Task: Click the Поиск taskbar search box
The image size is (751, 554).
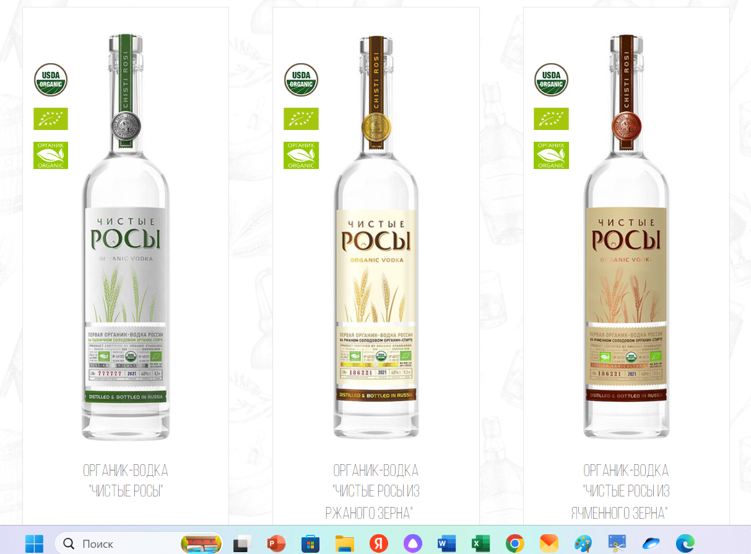Action: 139,543
